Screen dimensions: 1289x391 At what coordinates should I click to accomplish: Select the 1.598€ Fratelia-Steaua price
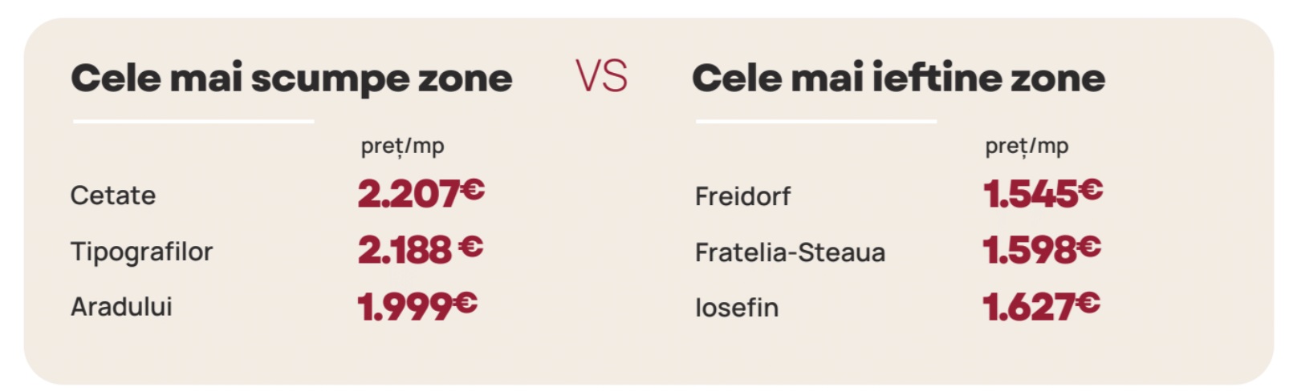(x=1041, y=250)
